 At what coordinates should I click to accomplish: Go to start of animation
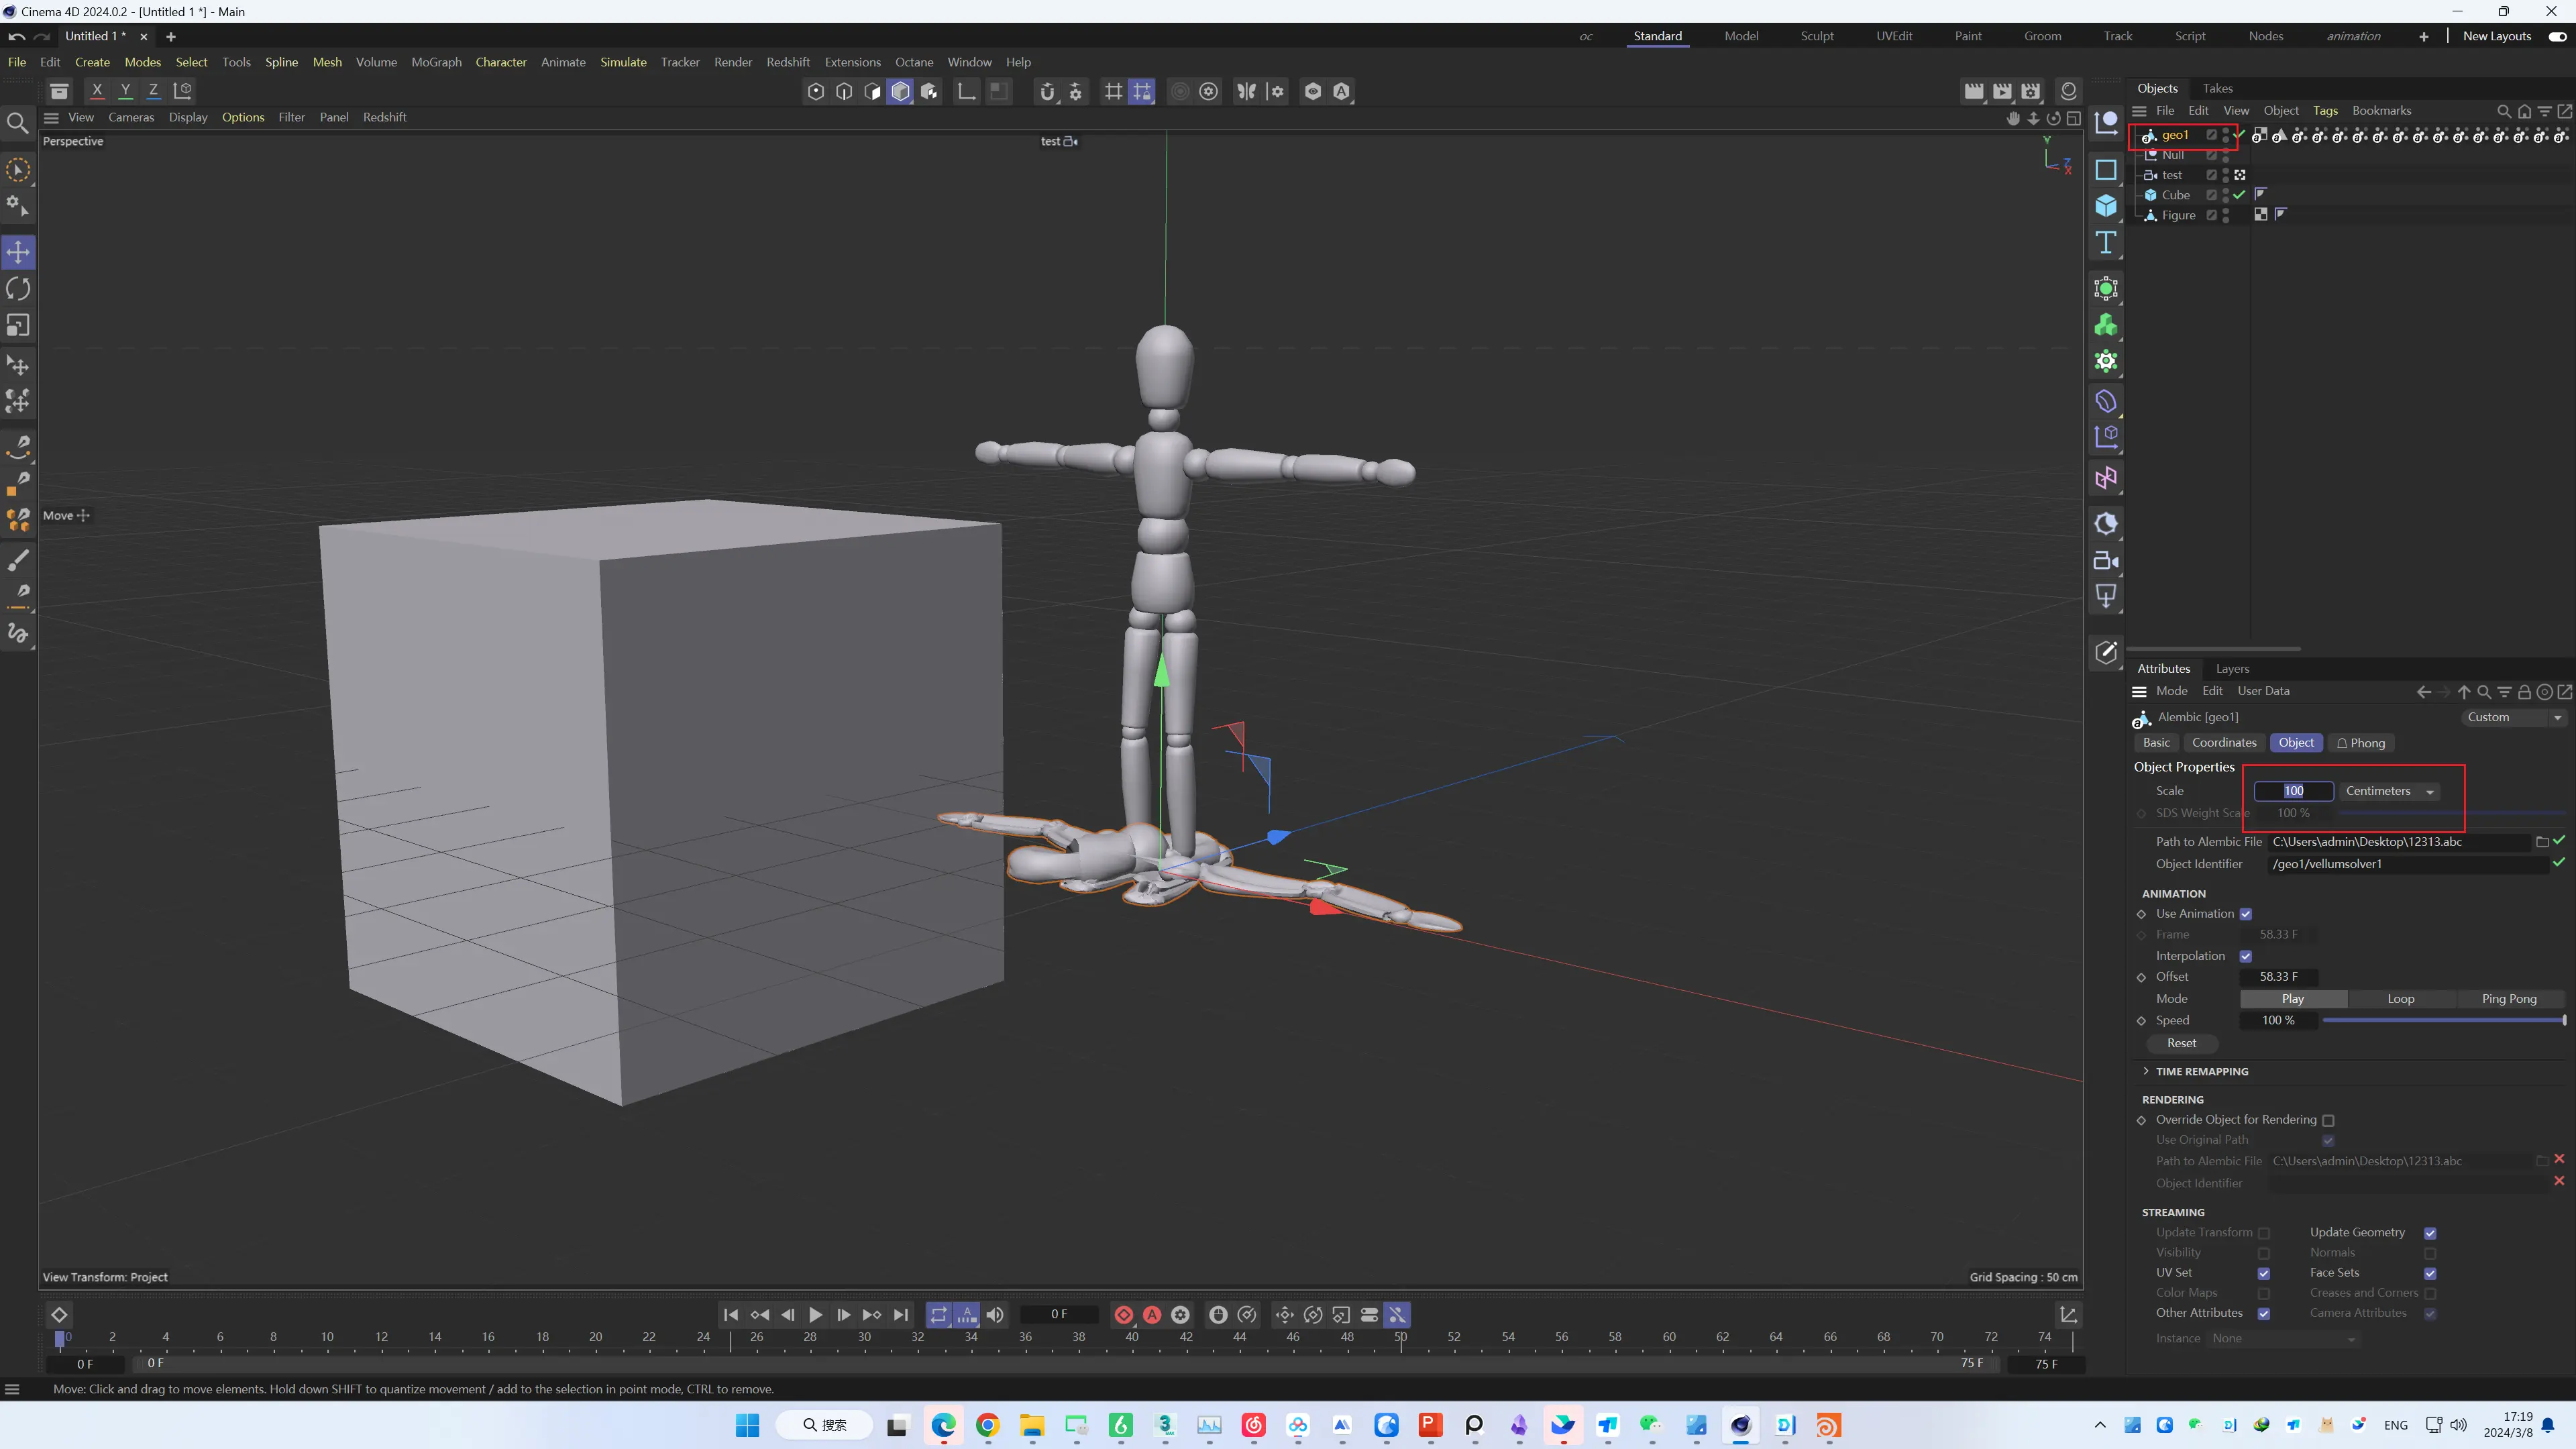[731, 1315]
